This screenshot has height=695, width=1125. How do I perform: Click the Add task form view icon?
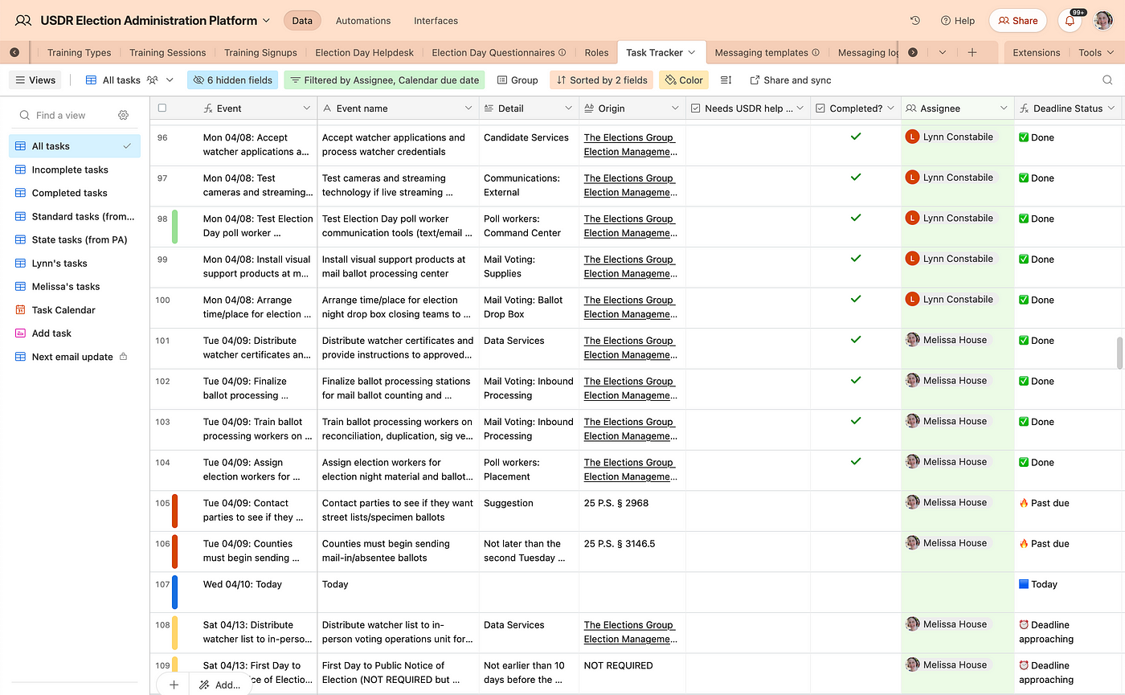coord(21,333)
